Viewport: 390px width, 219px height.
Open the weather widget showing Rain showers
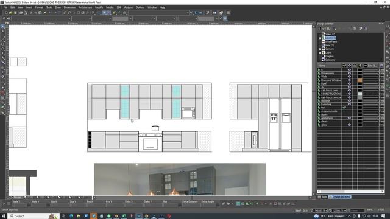330,216
